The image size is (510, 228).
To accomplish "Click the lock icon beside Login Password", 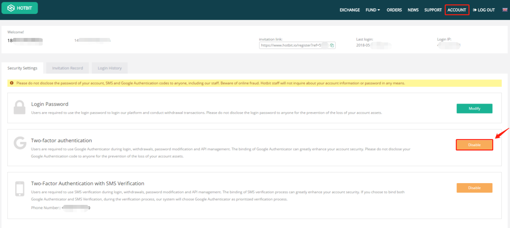I will pyautogui.click(x=20, y=108).
